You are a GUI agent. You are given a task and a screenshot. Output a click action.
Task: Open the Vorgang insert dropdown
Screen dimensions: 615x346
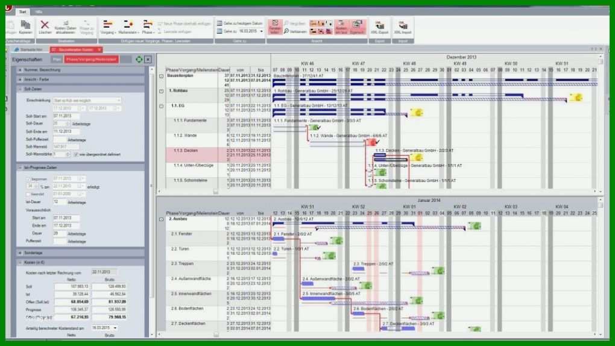click(108, 27)
